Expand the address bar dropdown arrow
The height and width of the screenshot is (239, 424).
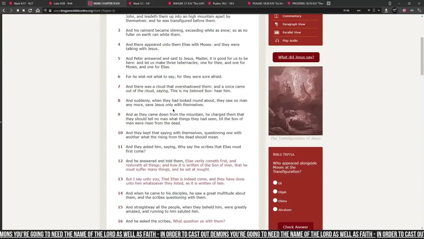coord(379,10)
